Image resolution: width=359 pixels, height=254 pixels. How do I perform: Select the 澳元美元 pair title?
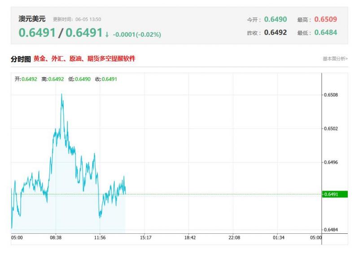[32, 19]
